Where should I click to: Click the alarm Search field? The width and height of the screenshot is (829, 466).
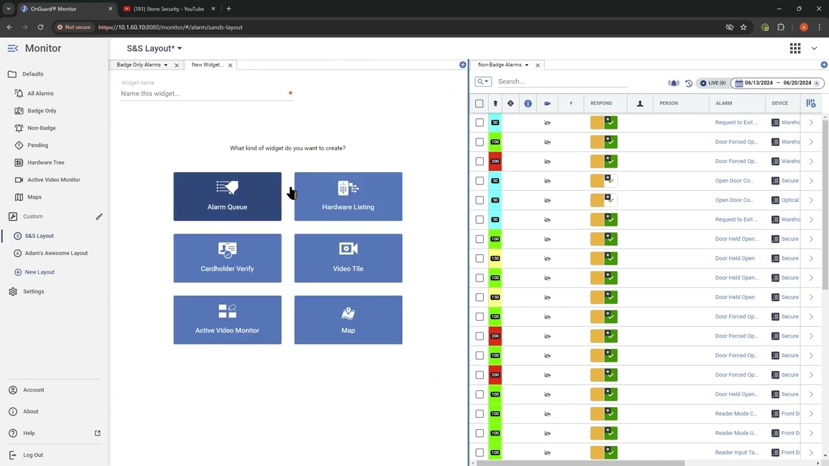pos(562,82)
